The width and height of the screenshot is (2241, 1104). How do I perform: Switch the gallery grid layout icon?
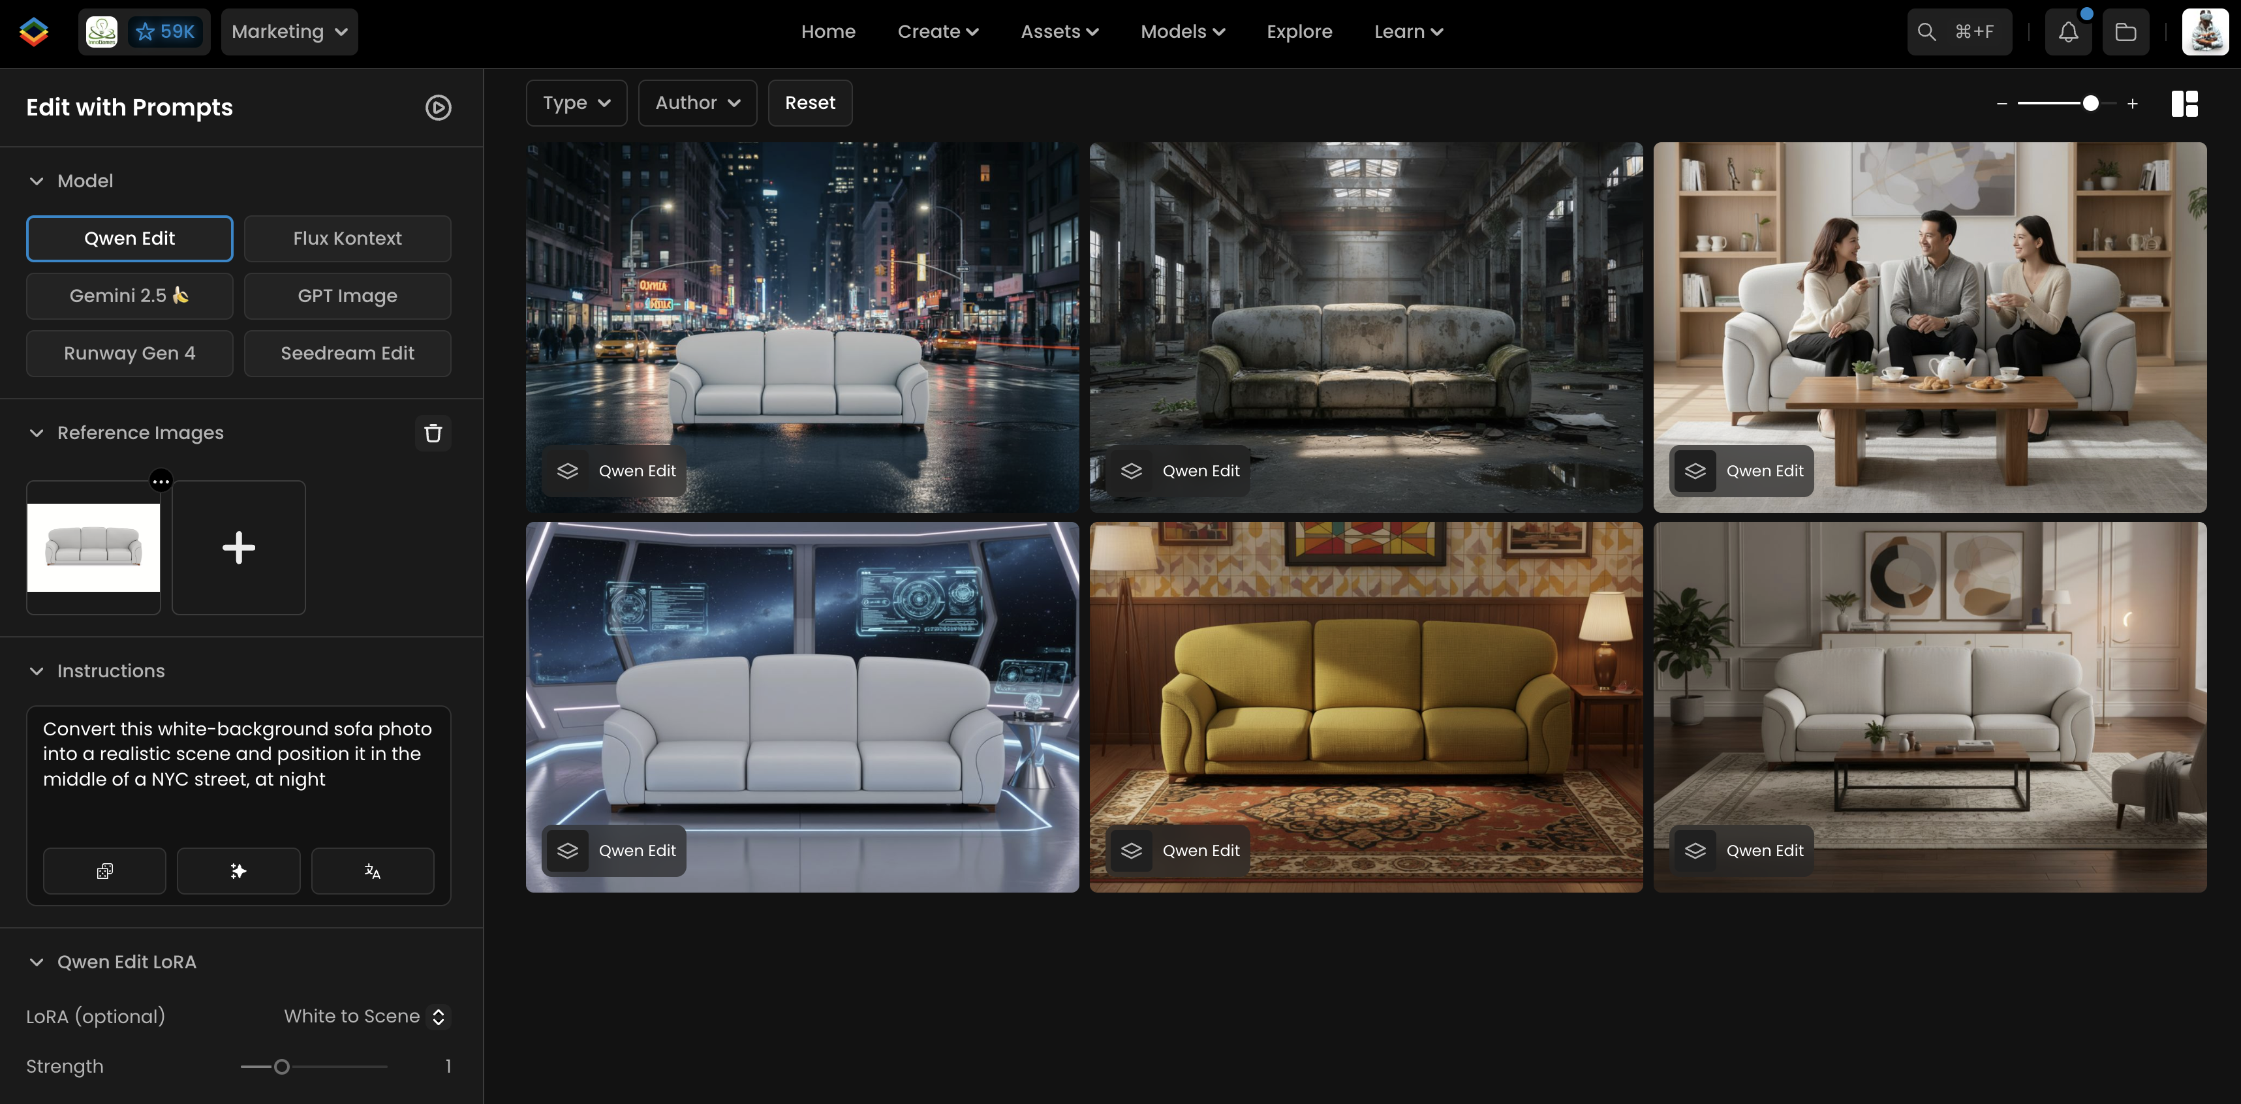[2184, 104]
